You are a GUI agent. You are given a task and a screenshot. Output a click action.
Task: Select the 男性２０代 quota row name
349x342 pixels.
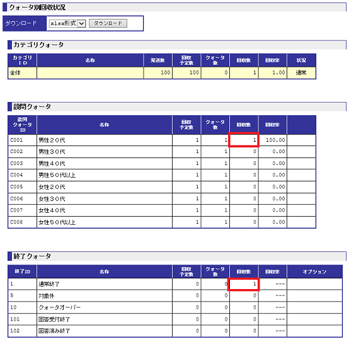click(x=52, y=140)
